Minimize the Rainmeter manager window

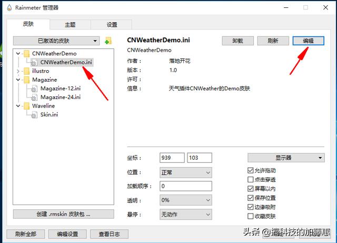(x=286, y=7)
